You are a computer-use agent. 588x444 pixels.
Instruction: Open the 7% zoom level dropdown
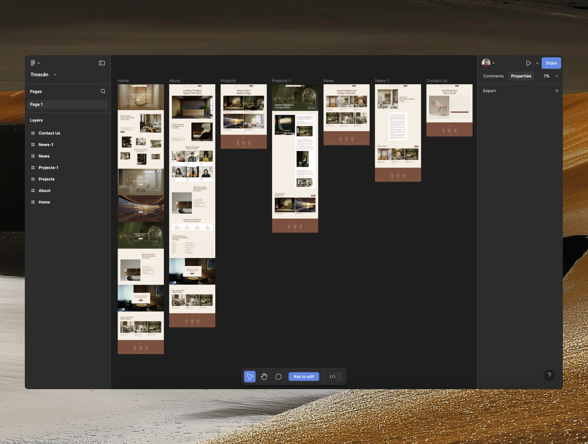click(551, 76)
